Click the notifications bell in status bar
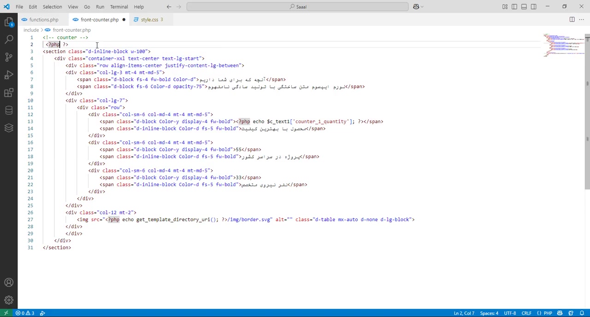The width and height of the screenshot is (590, 317). coord(582,313)
